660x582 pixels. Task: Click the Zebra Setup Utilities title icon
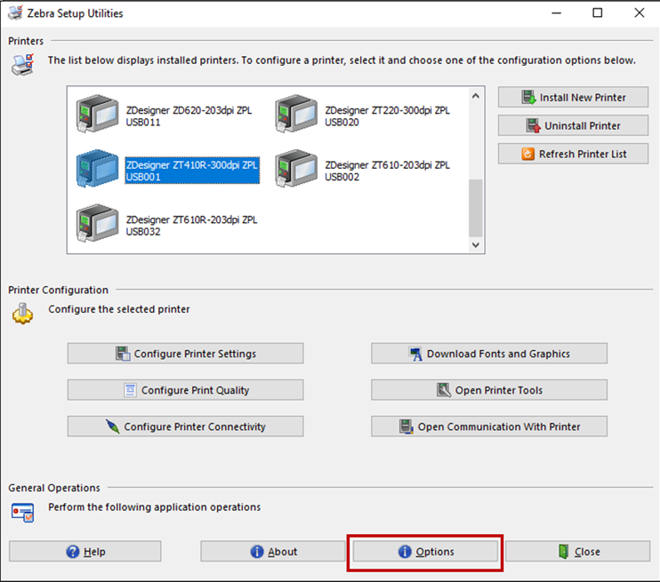click(x=16, y=13)
